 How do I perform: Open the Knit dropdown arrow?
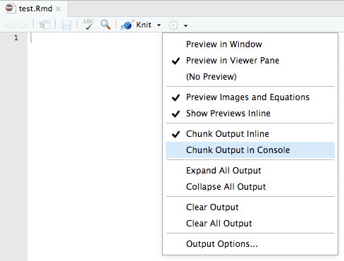pos(159,25)
